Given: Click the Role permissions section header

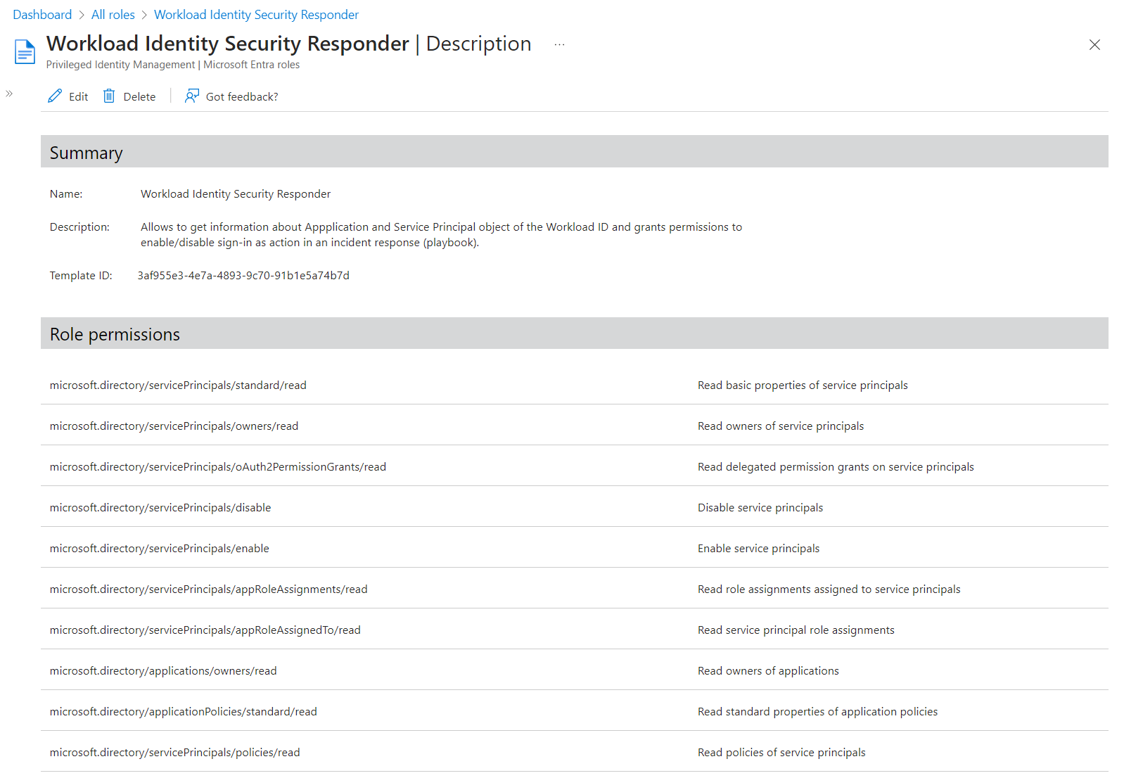Looking at the screenshot, I should (575, 333).
